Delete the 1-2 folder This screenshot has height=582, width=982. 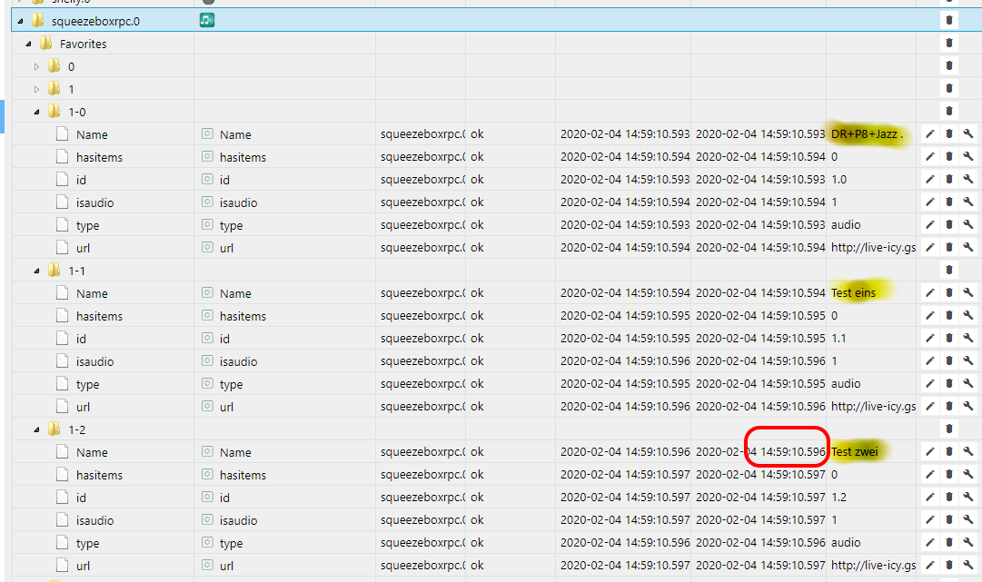coord(948,429)
